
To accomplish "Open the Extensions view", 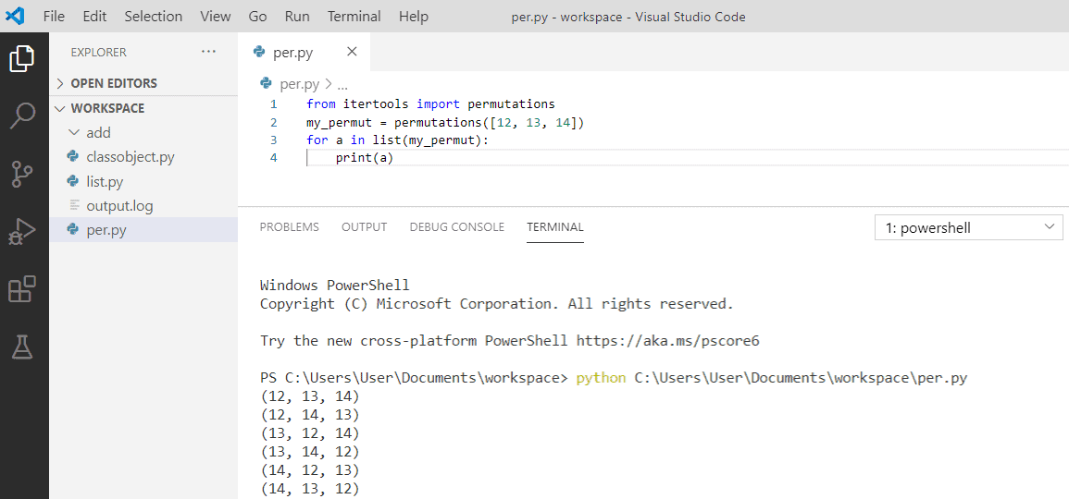I will coord(22,290).
